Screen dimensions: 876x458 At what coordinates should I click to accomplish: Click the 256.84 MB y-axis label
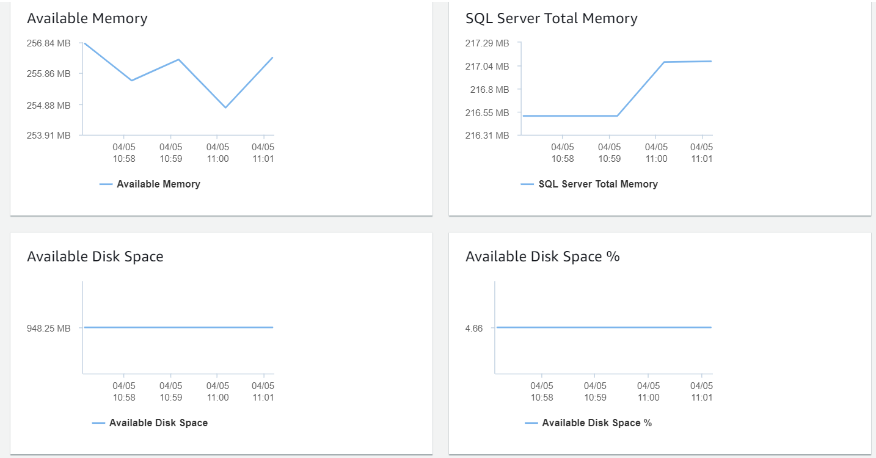point(49,43)
